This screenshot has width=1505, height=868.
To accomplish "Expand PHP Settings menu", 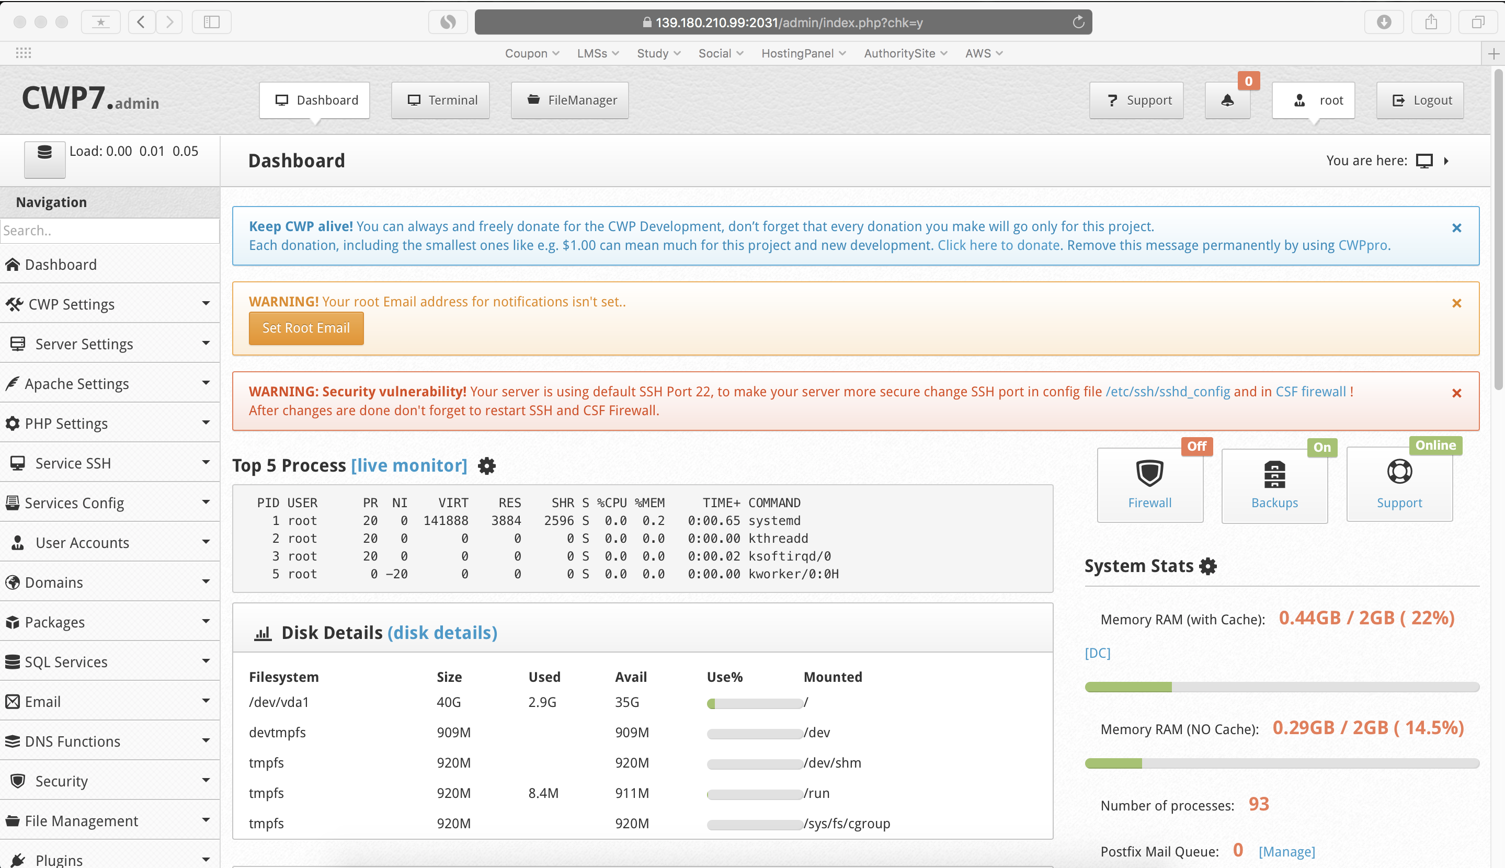I will [x=110, y=423].
